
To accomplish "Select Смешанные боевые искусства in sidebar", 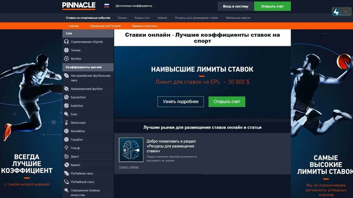I will pos(88,192).
